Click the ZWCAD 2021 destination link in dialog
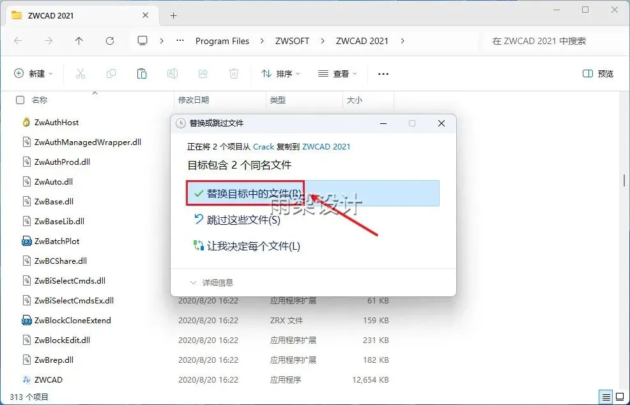 click(x=327, y=147)
